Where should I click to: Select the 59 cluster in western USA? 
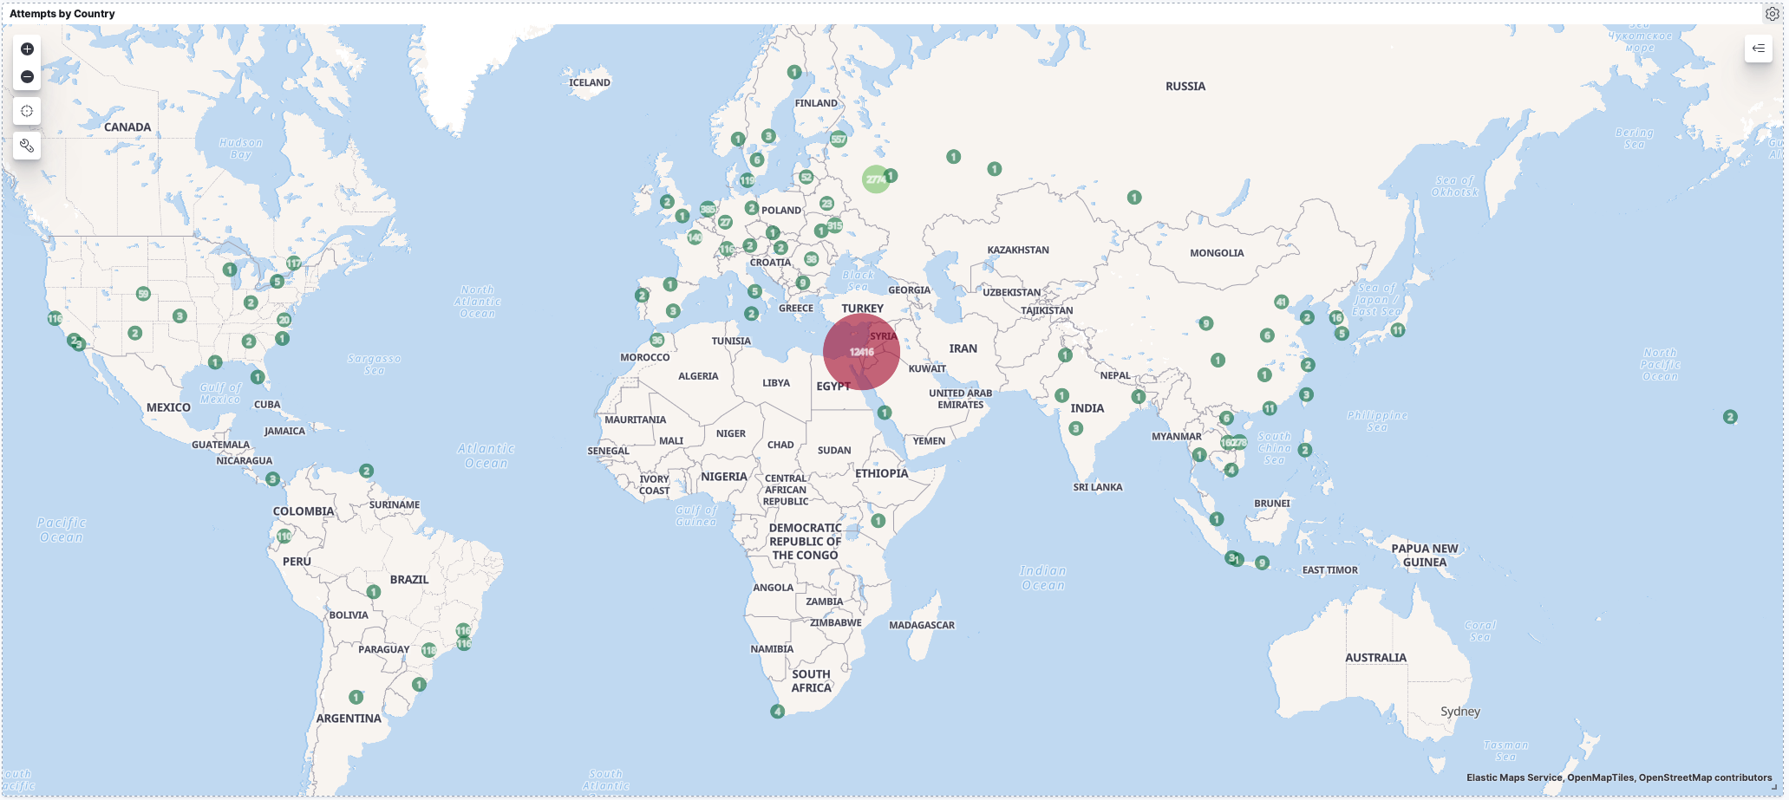click(x=143, y=294)
